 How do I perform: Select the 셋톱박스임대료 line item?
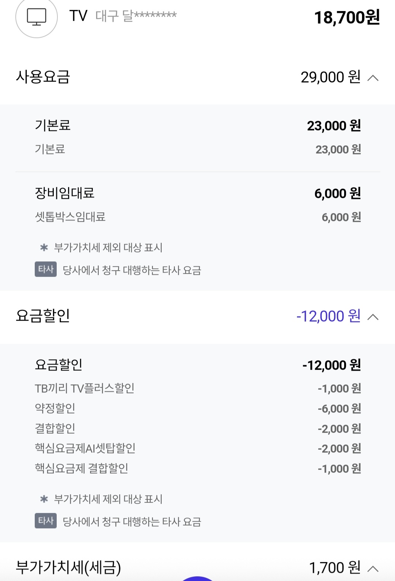pos(70,217)
